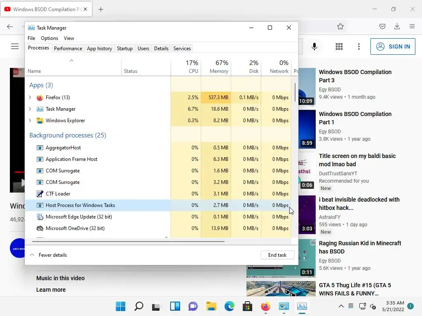
Task: Open a new browser tab
Action: 101,9
